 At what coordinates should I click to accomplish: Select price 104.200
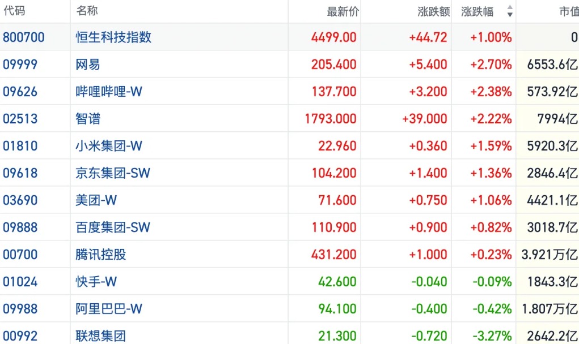(334, 173)
